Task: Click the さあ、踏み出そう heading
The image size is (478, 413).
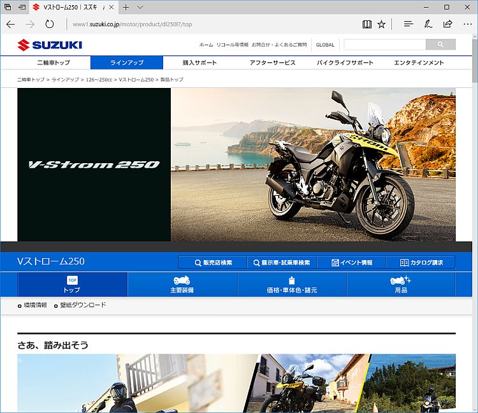Action: click(53, 345)
